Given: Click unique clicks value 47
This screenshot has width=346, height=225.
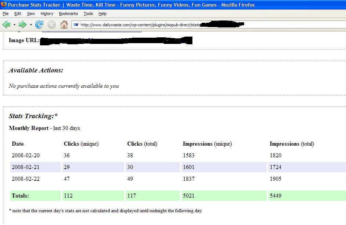Looking at the screenshot, I should (x=67, y=179).
